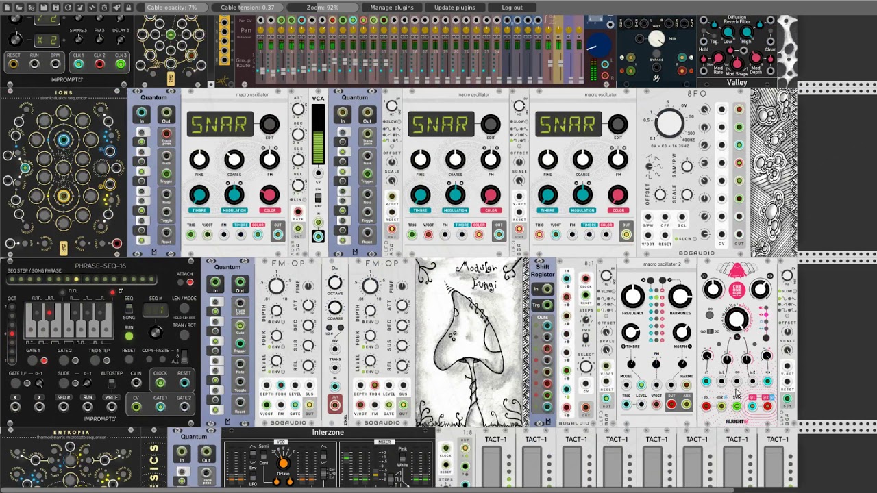This screenshot has width=877, height=493.
Task: Click the SNAR display on the leftmost macro oscillator
Action: (219, 125)
